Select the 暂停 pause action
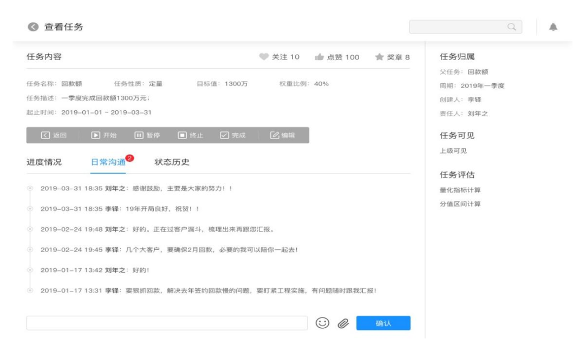Image resolution: width=585 pixels, height=351 pixels. (148, 135)
